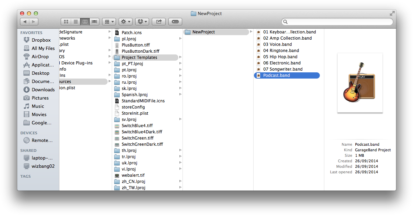Switch to icon view
The height and width of the screenshot is (215, 413).
click(66, 22)
